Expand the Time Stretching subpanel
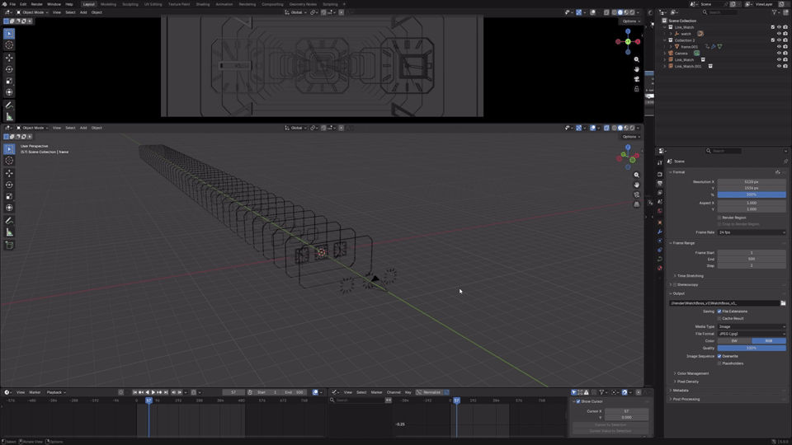Screen dimensions: 792x445 click(690, 276)
